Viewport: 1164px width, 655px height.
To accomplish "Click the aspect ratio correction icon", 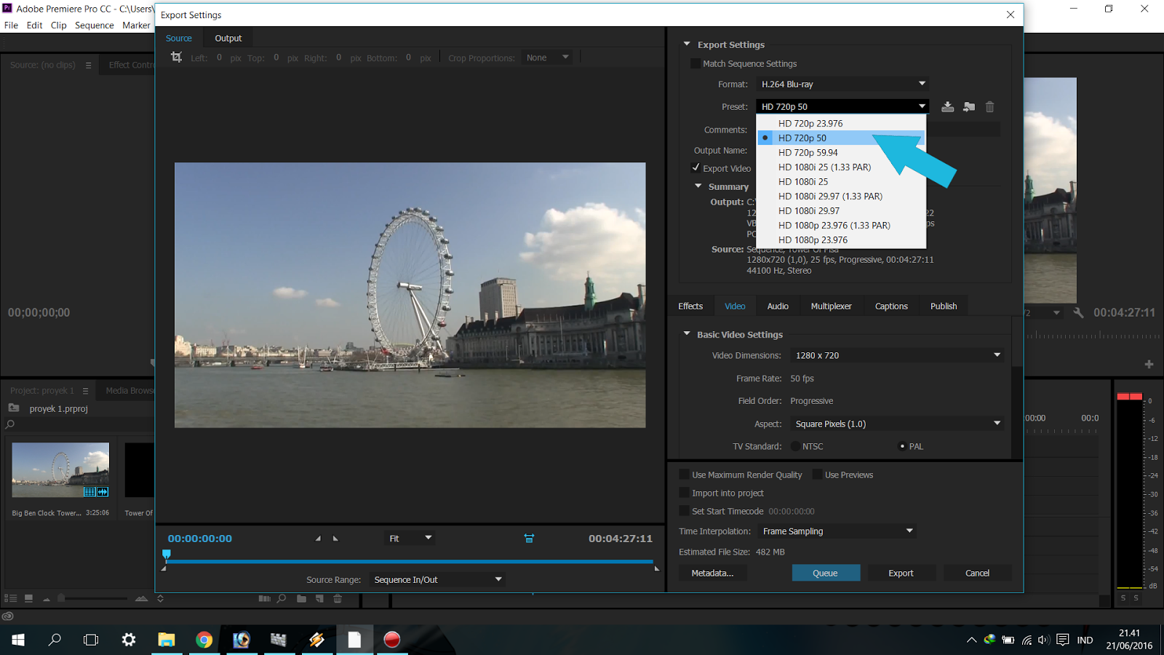I will click(529, 539).
